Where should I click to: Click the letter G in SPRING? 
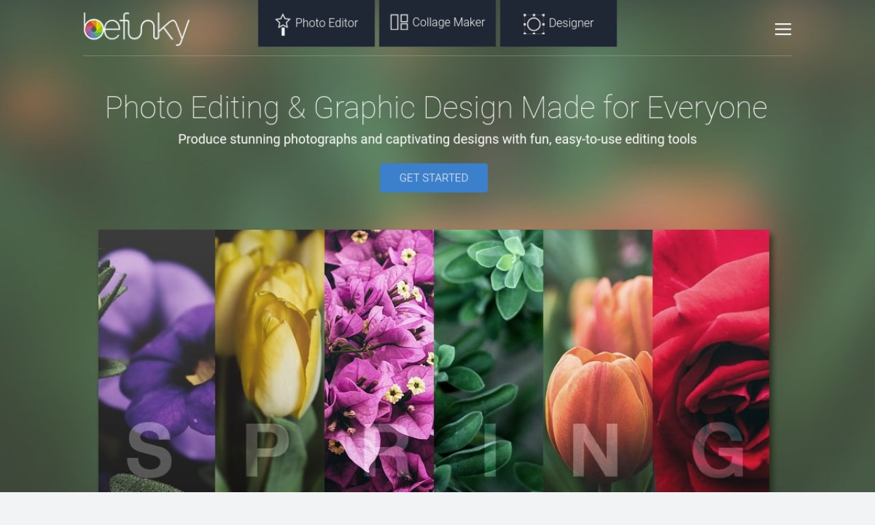coord(718,450)
